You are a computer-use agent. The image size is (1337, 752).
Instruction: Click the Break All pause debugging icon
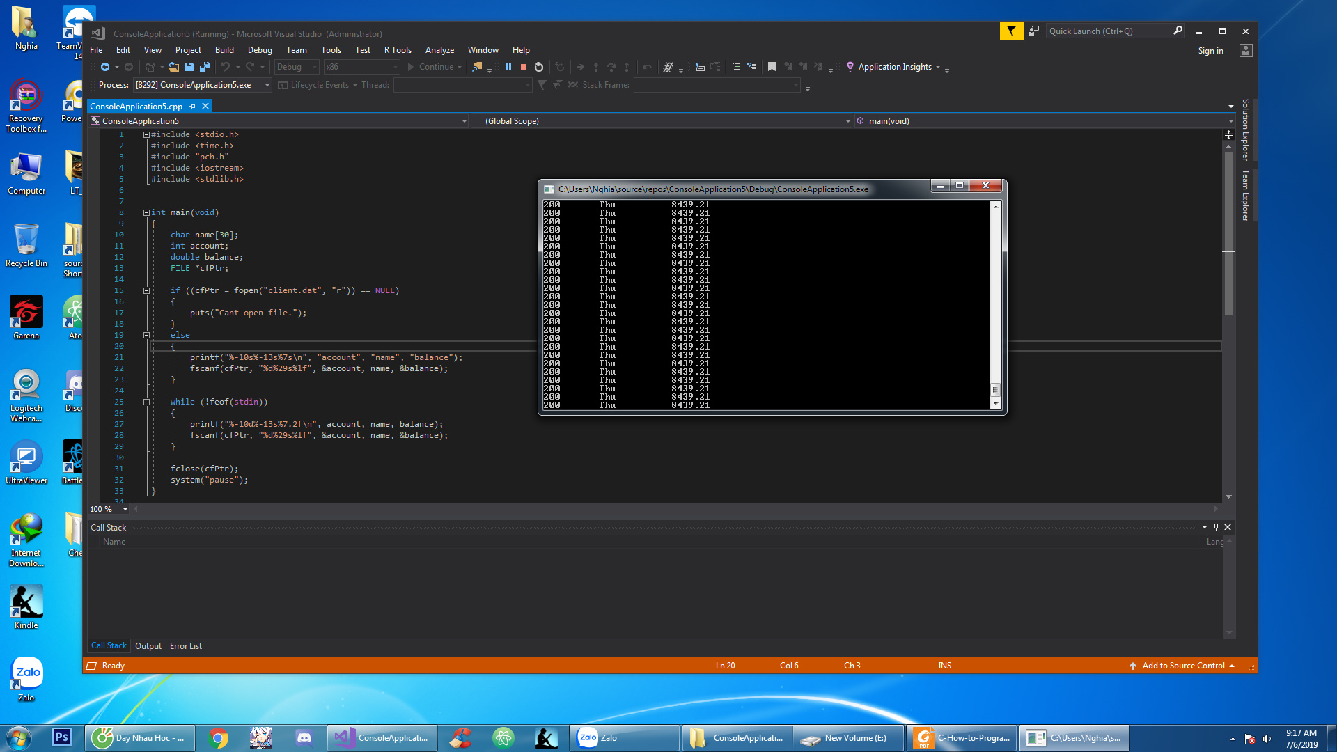pyautogui.click(x=508, y=67)
